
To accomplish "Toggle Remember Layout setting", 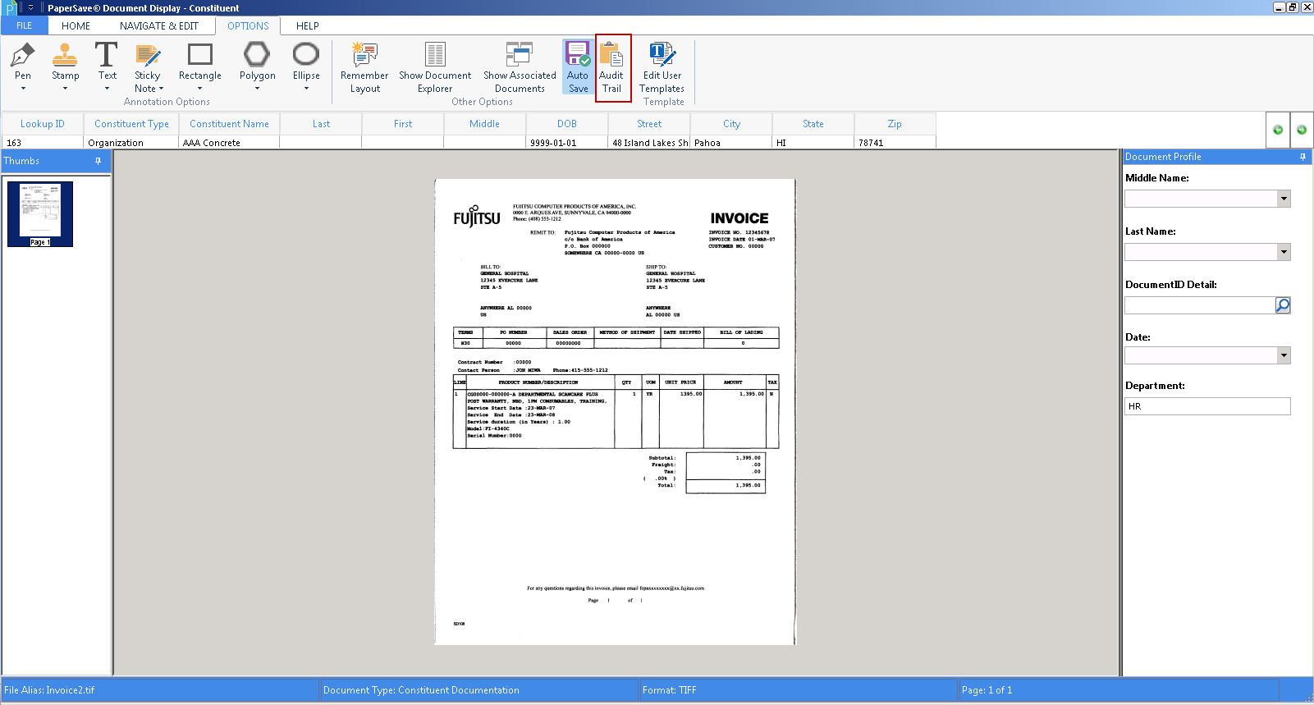I will 364,67.
